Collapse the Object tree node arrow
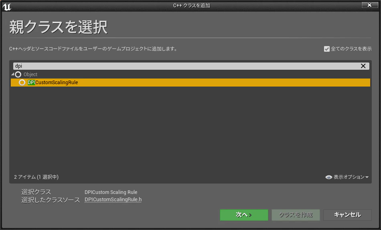The width and height of the screenshot is (381, 230). point(13,74)
